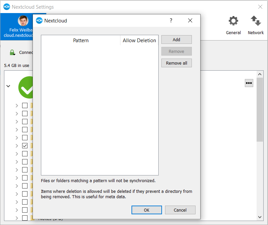This screenshot has width=268, height=225.
Task: Tick the bottom-most folder checkbox
Action: pos(25,218)
